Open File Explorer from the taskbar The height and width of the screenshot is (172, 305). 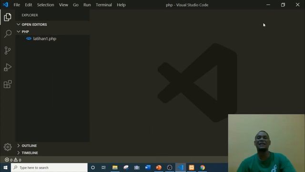115,168
